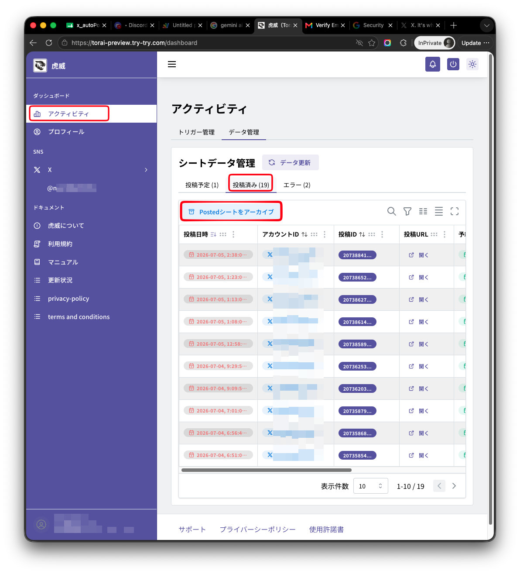Screen dimensions: 520x574
Task: Sort by 投稿ID column sort arrows
Action: 362,234
